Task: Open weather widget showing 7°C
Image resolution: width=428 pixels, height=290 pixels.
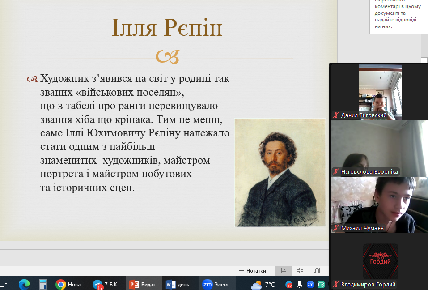Action: point(263,285)
